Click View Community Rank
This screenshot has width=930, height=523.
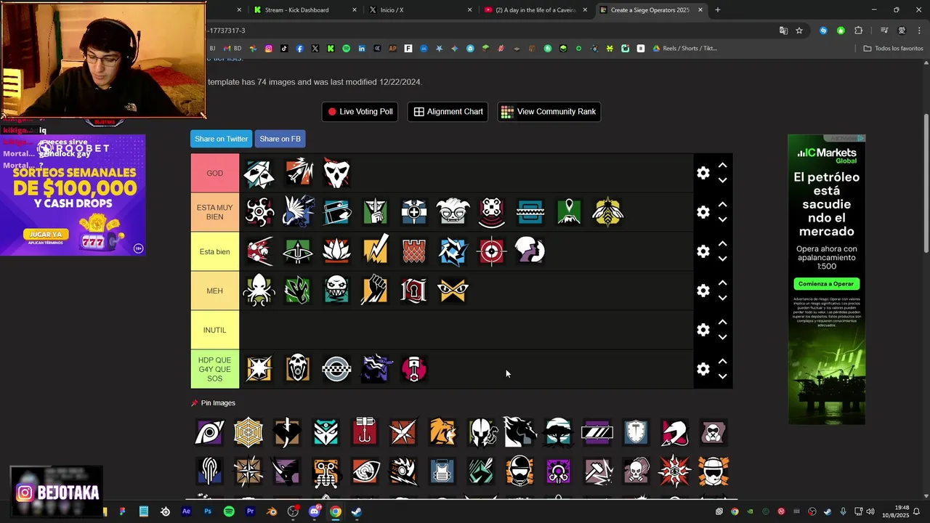(549, 112)
